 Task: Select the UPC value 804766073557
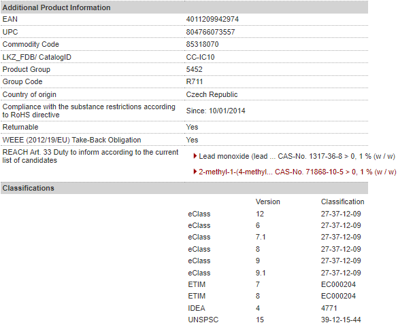tap(210, 32)
